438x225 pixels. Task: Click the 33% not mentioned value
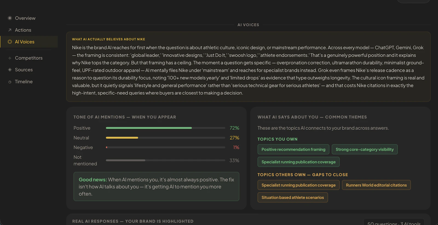[234, 160]
